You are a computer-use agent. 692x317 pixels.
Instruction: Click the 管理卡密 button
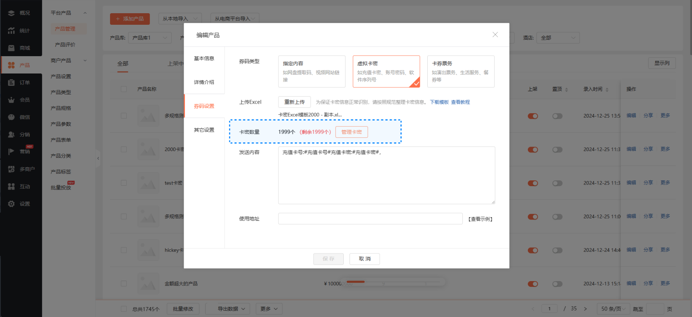coord(352,132)
